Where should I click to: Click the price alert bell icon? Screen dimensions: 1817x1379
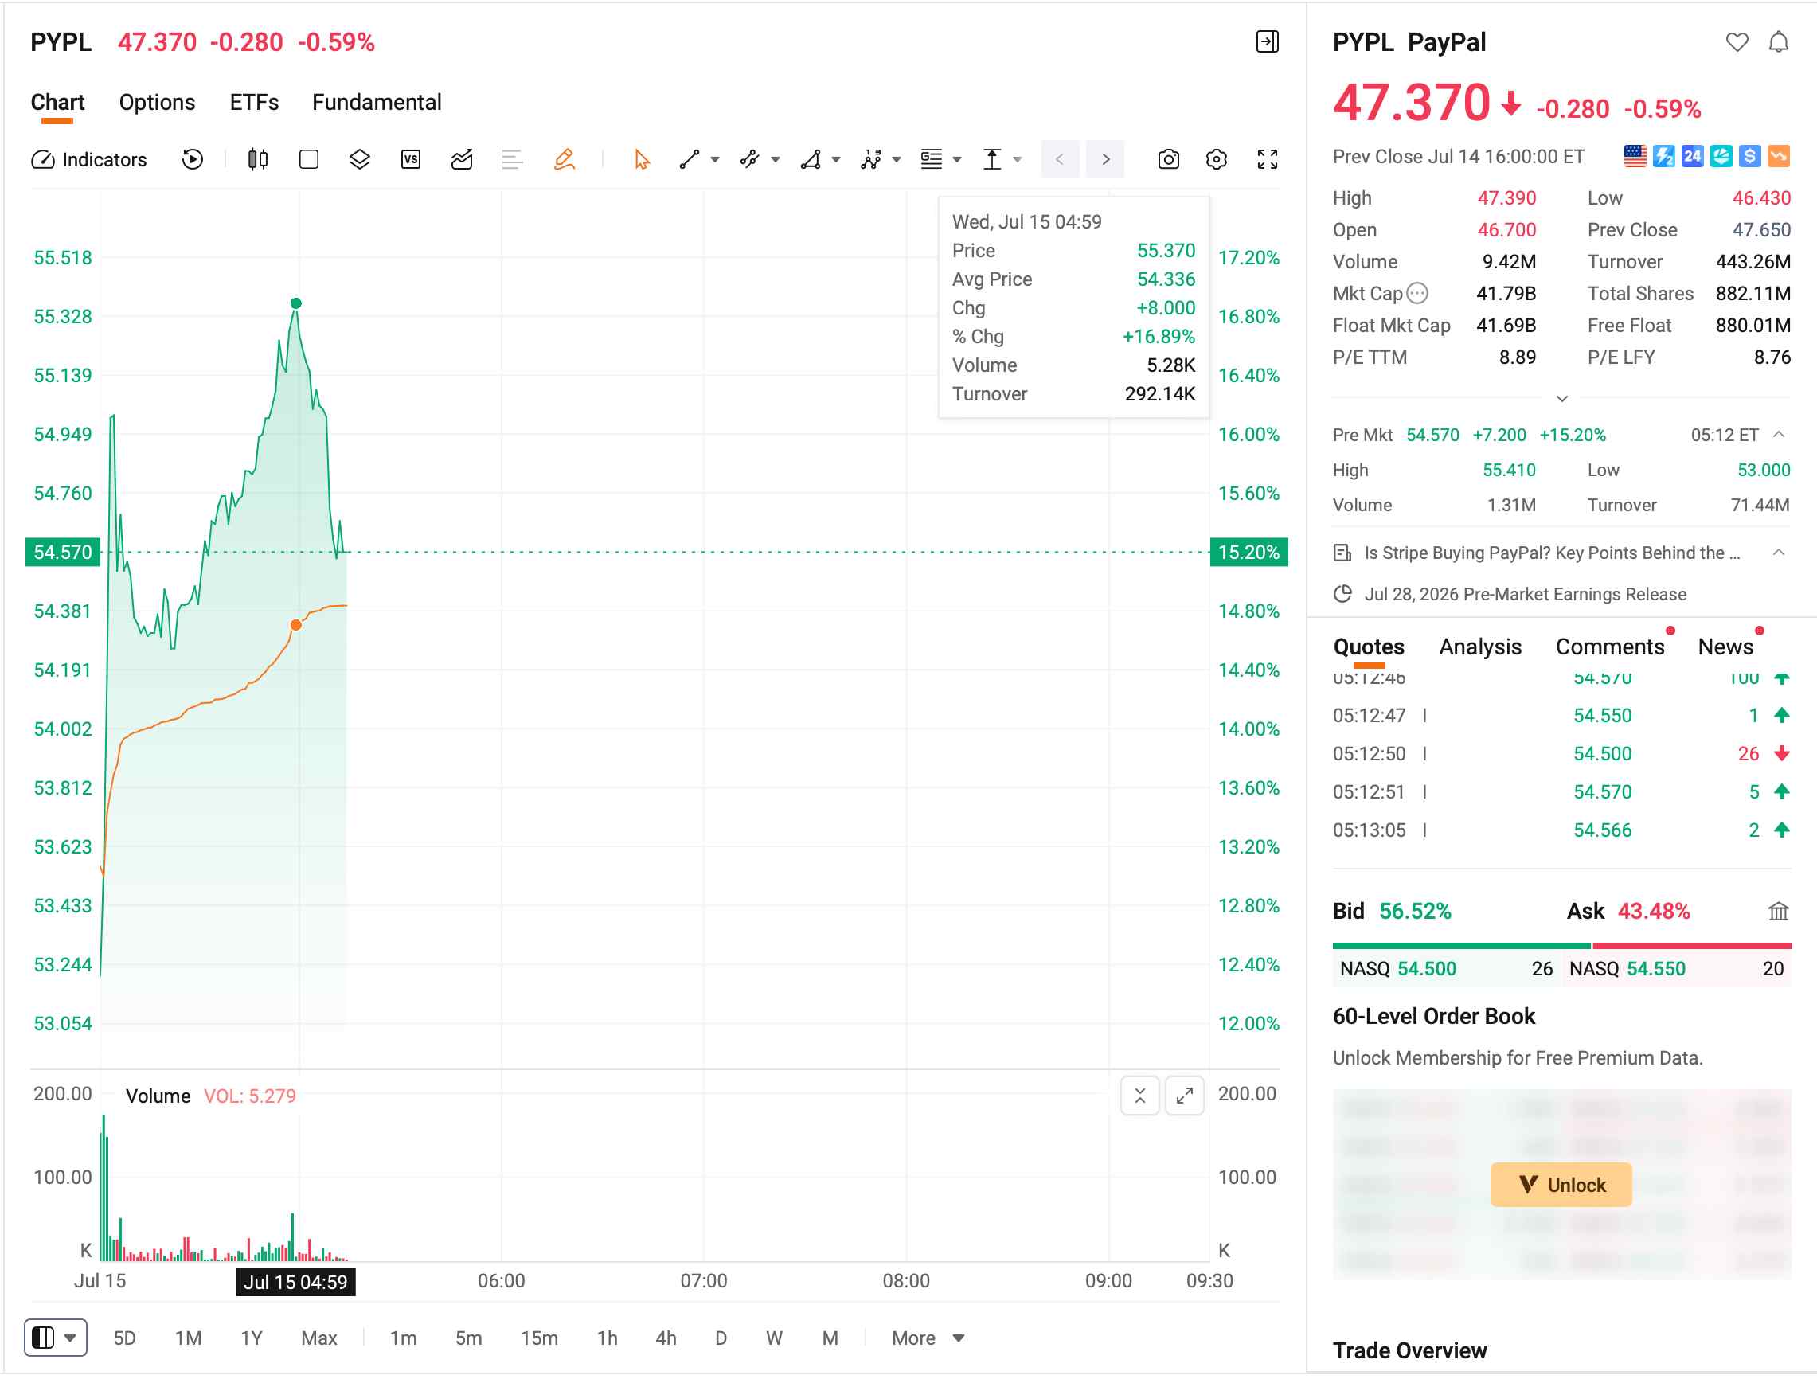[1779, 42]
